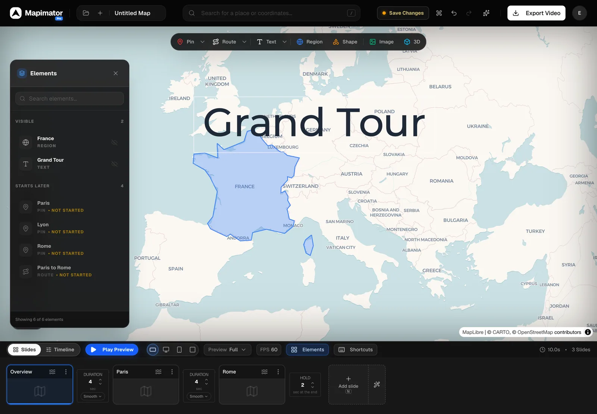The width and height of the screenshot is (597, 414).
Task: Expand the Text tool dropdown arrow
Action: pyautogui.click(x=285, y=42)
